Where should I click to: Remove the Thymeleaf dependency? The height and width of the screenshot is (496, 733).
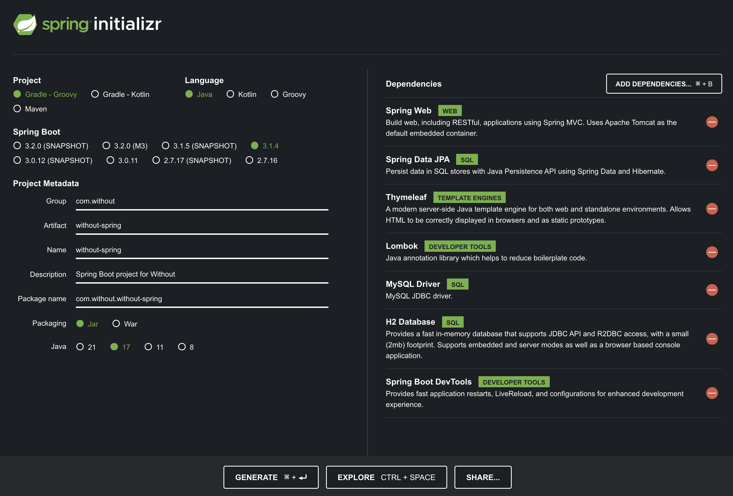pos(712,209)
